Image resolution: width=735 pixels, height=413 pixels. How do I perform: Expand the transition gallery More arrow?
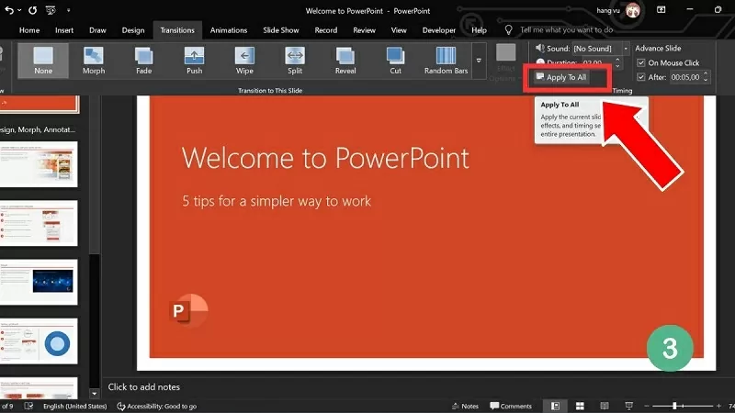[478, 61]
